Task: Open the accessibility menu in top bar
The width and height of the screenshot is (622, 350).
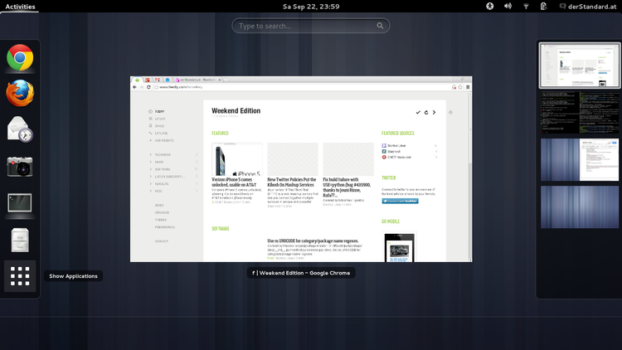Action: 489,6
